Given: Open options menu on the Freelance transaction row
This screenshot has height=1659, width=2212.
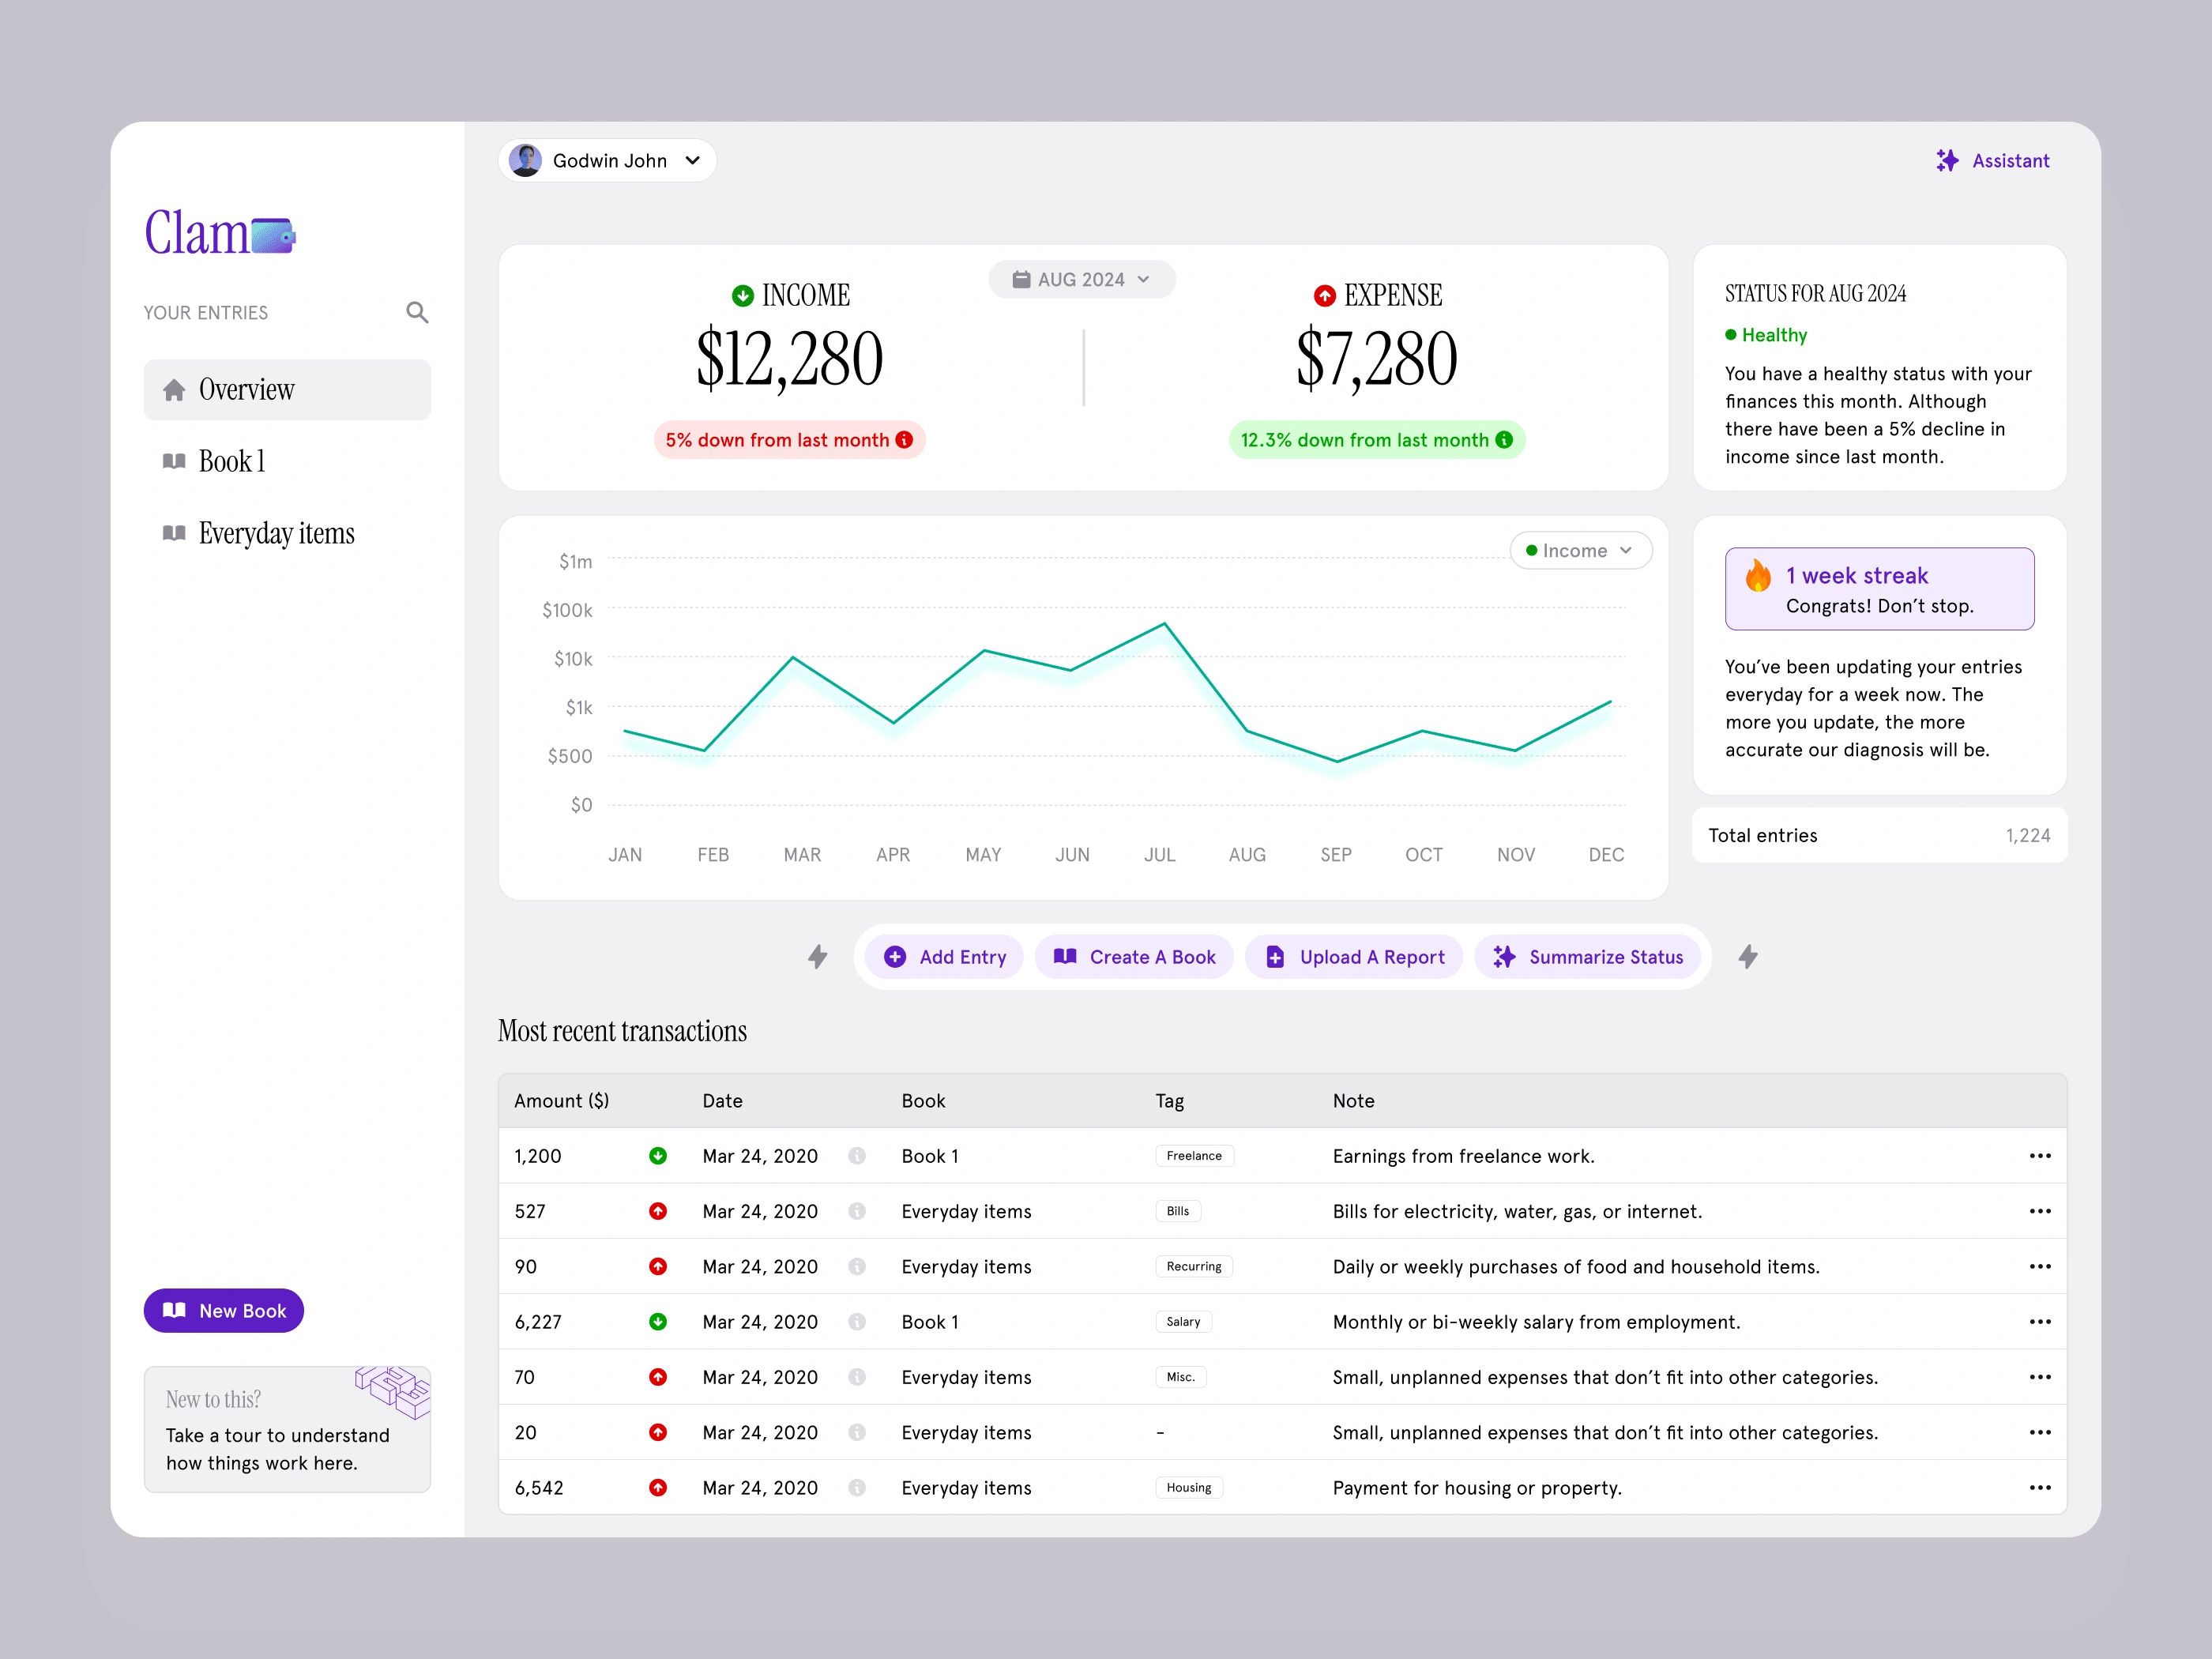Looking at the screenshot, I should 2041,1156.
